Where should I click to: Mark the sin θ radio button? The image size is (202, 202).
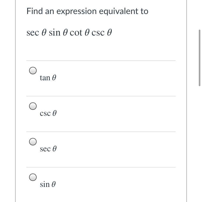(x=33, y=177)
